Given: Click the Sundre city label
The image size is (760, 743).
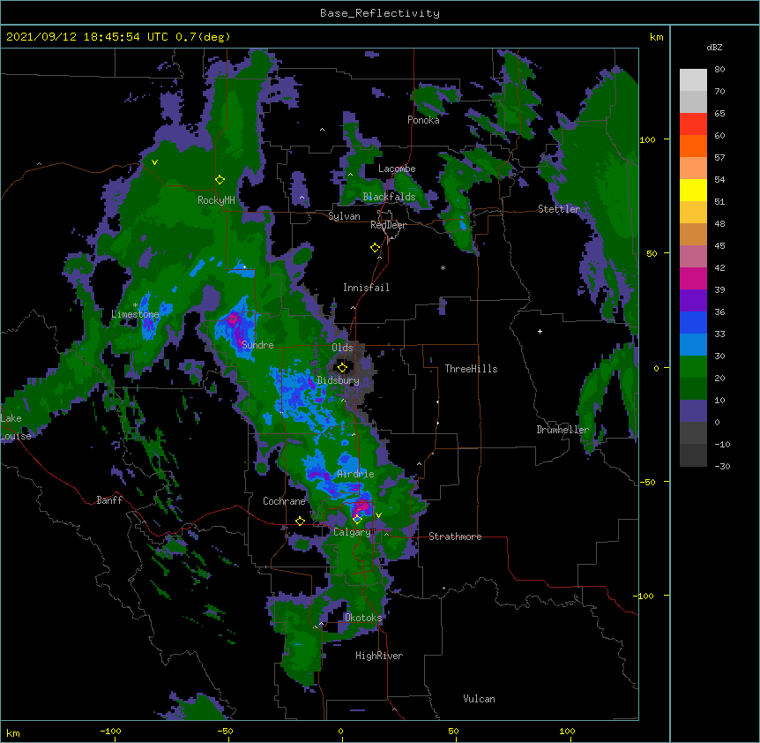Looking at the screenshot, I should point(257,345).
